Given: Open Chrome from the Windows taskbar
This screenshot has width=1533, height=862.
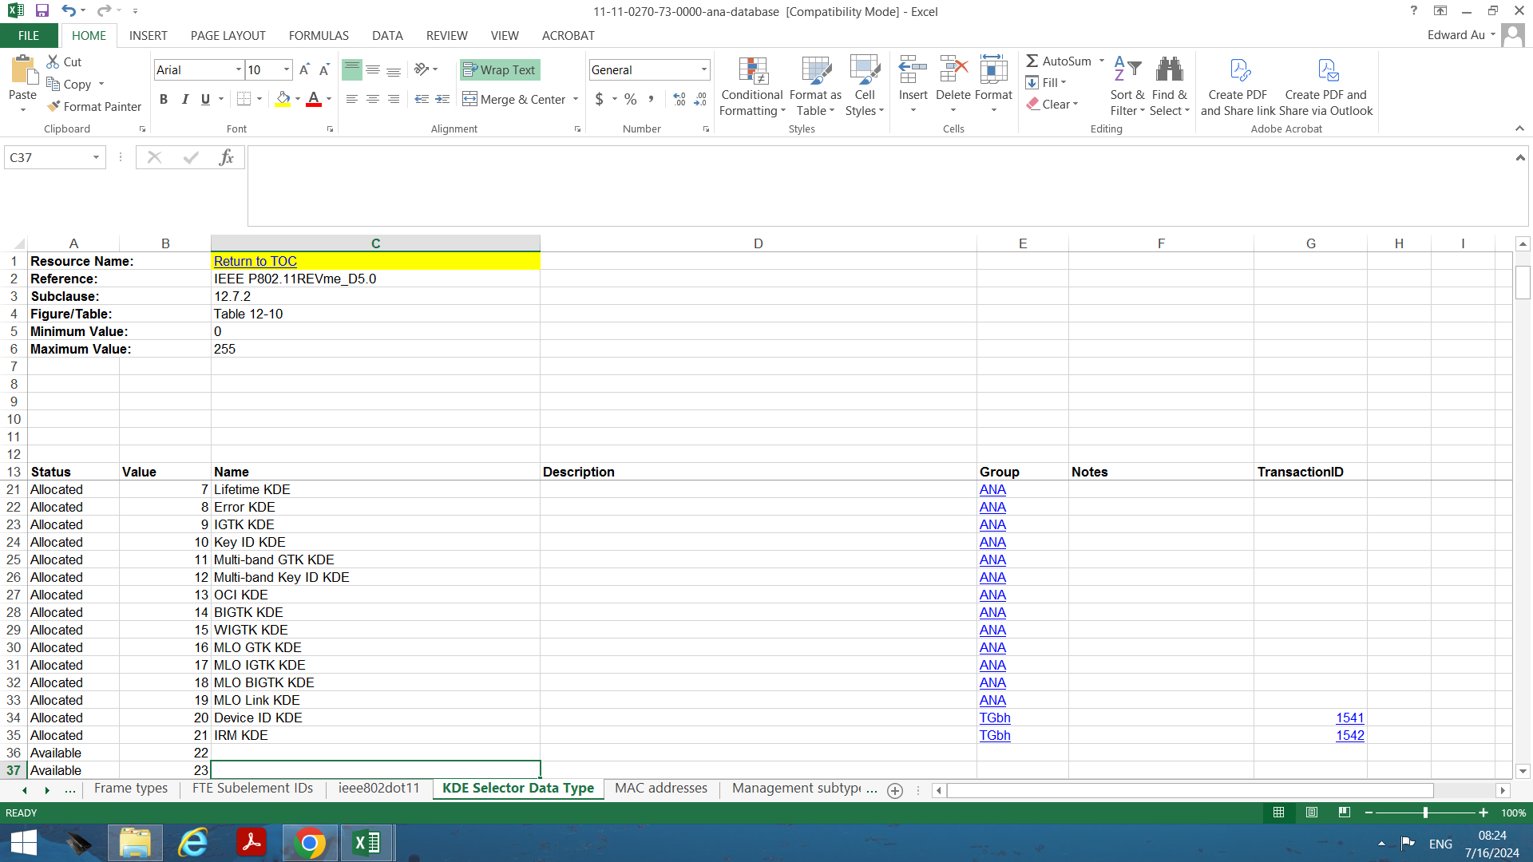Looking at the screenshot, I should coord(310,842).
